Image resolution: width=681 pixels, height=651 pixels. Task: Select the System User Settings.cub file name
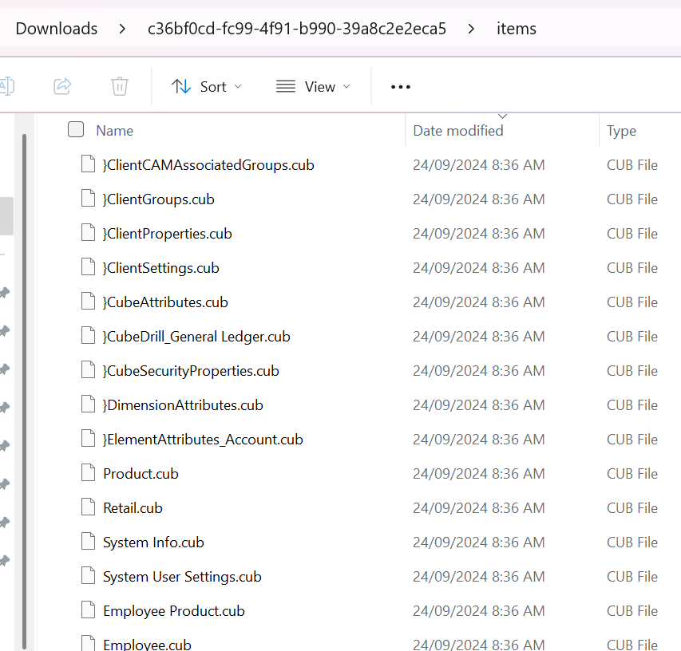[182, 576]
